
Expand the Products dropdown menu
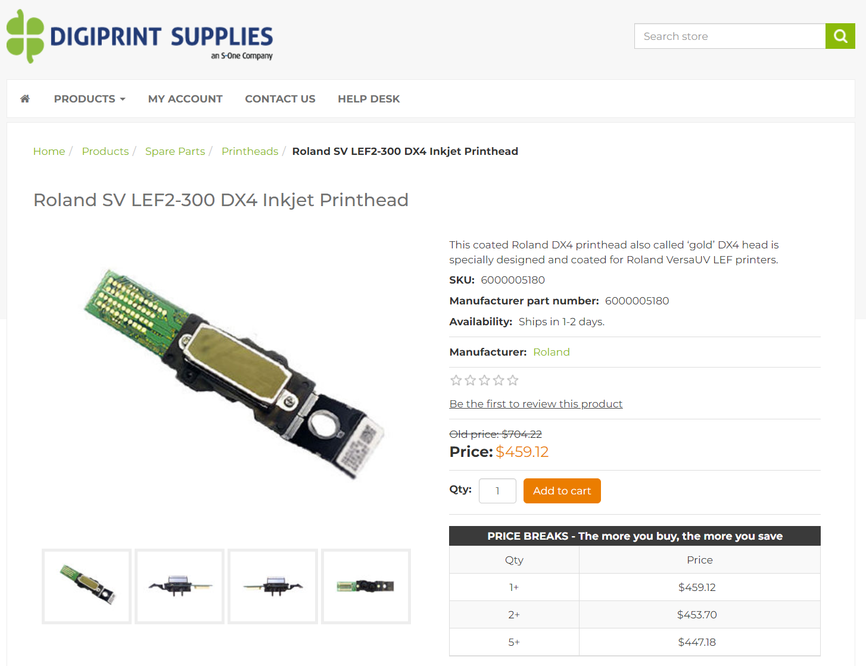tap(90, 99)
